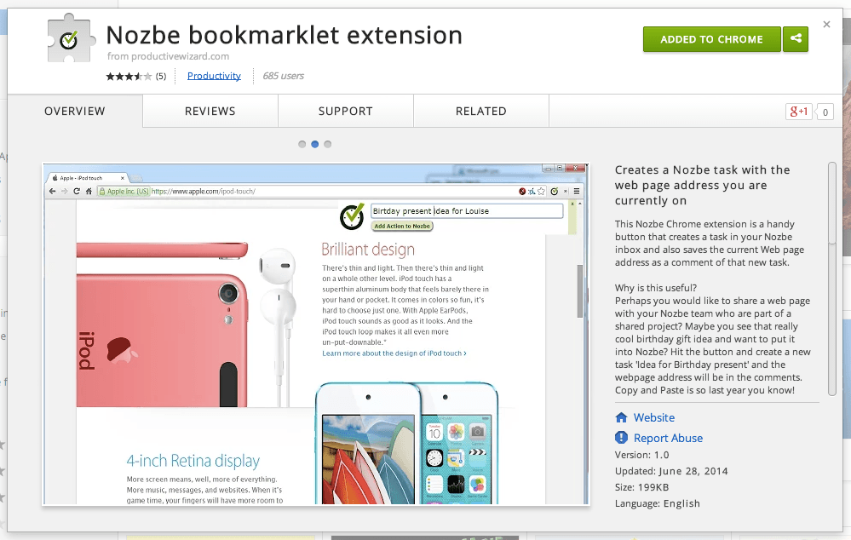Click the Report Abuse link

coord(668,438)
